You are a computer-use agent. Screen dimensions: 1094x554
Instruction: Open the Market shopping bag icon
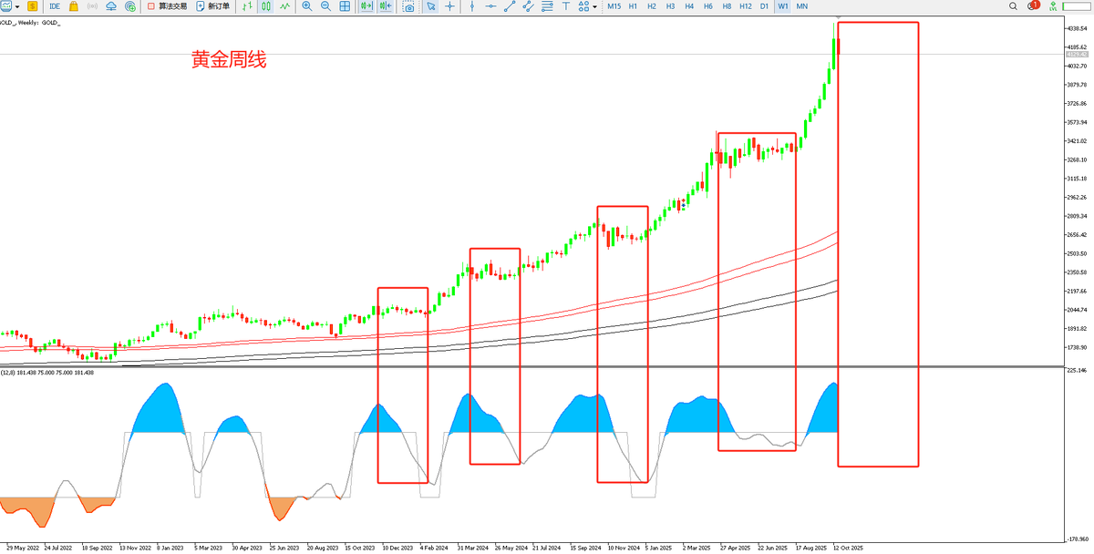click(73, 6)
